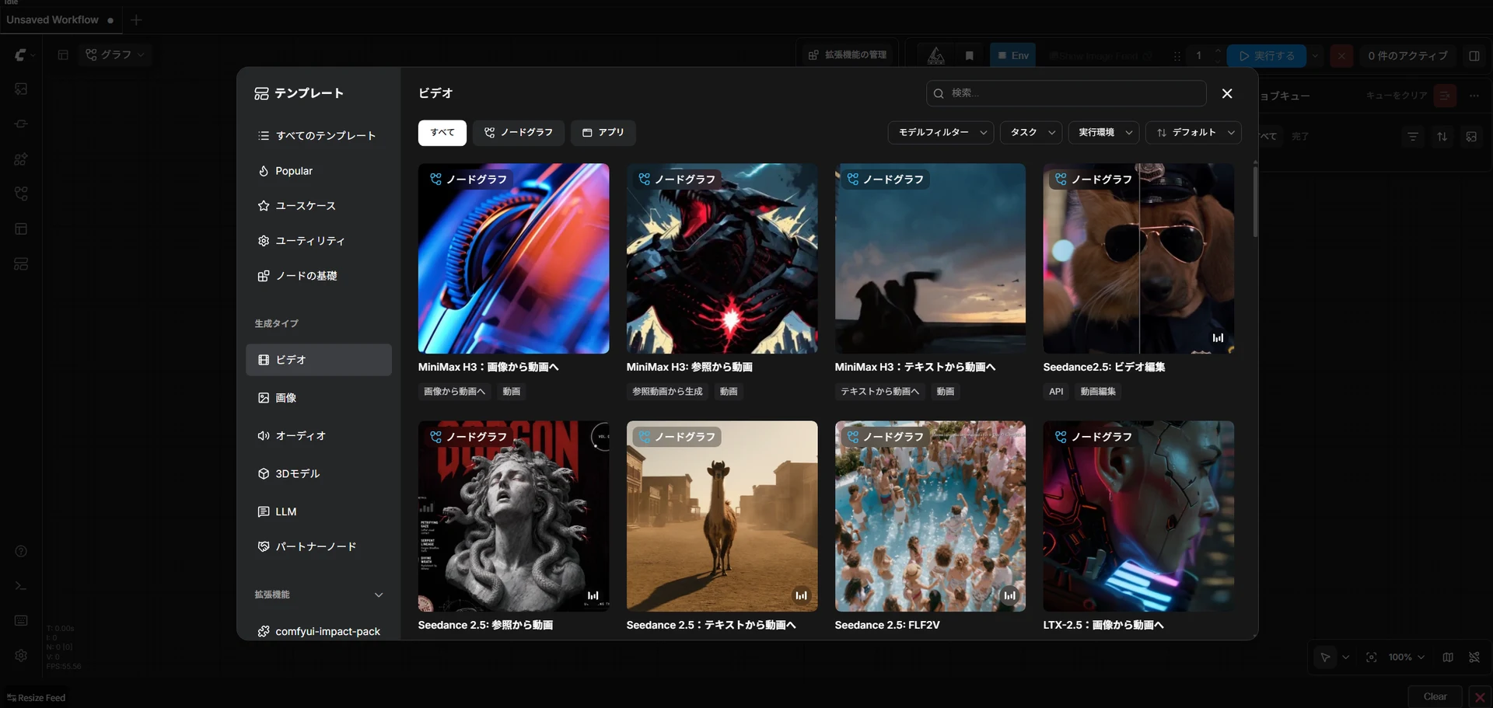Viewport: 1493px width, 708px height.
Task: Click the Resize Feed button
Action: tap(37, 698)
